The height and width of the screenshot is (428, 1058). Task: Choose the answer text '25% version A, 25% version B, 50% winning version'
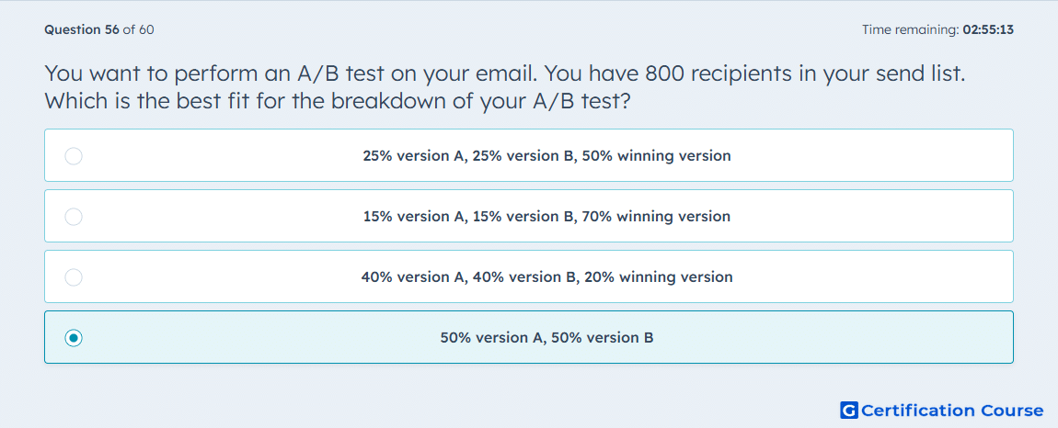pos(546,156)
